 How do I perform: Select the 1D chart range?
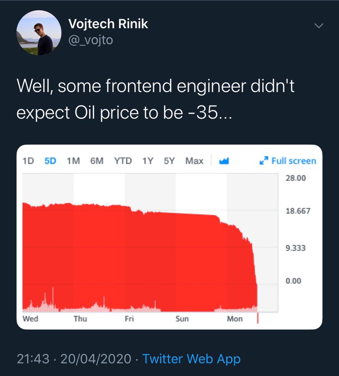coord(28,161)
